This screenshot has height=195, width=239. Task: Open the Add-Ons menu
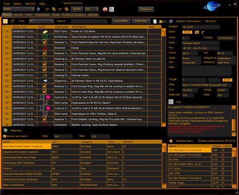tap(30, 4)
